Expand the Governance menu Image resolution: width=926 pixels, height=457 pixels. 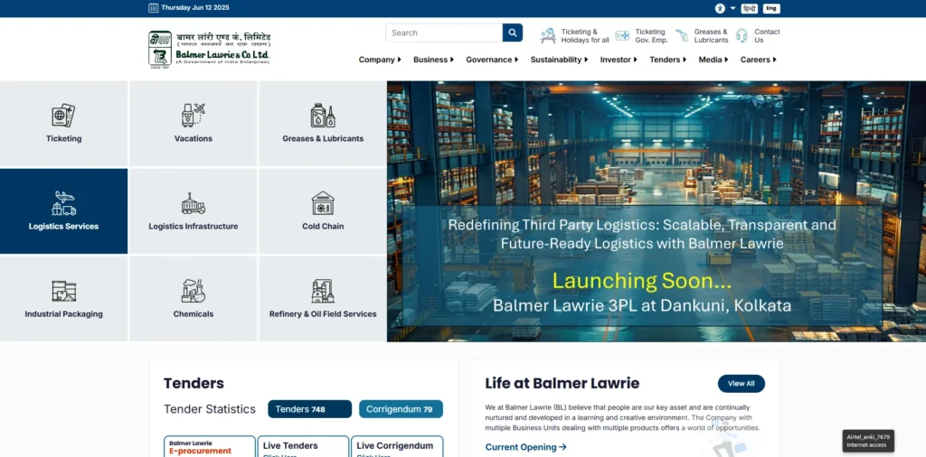[492, 60]
